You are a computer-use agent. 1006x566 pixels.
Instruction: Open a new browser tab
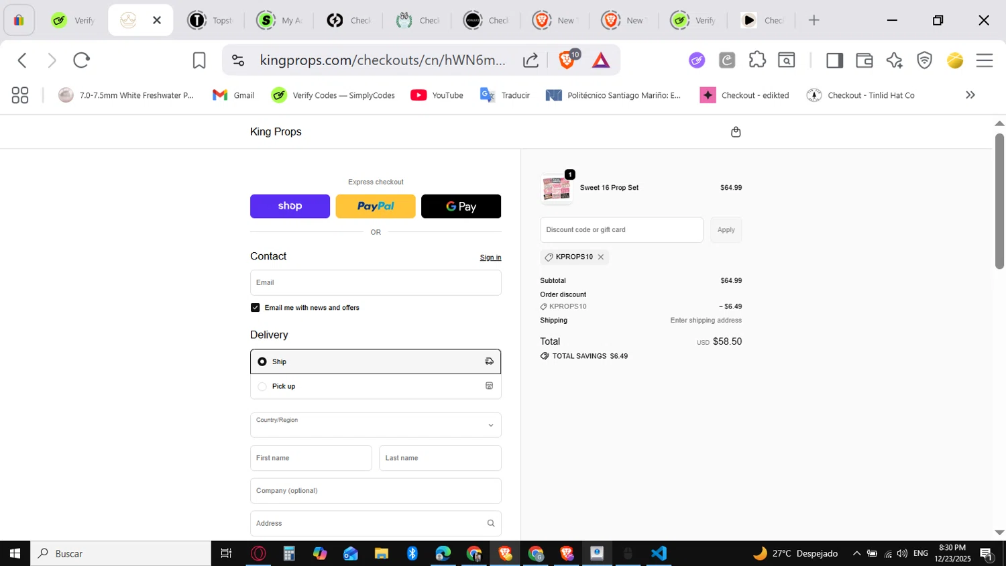pos(814,20)
